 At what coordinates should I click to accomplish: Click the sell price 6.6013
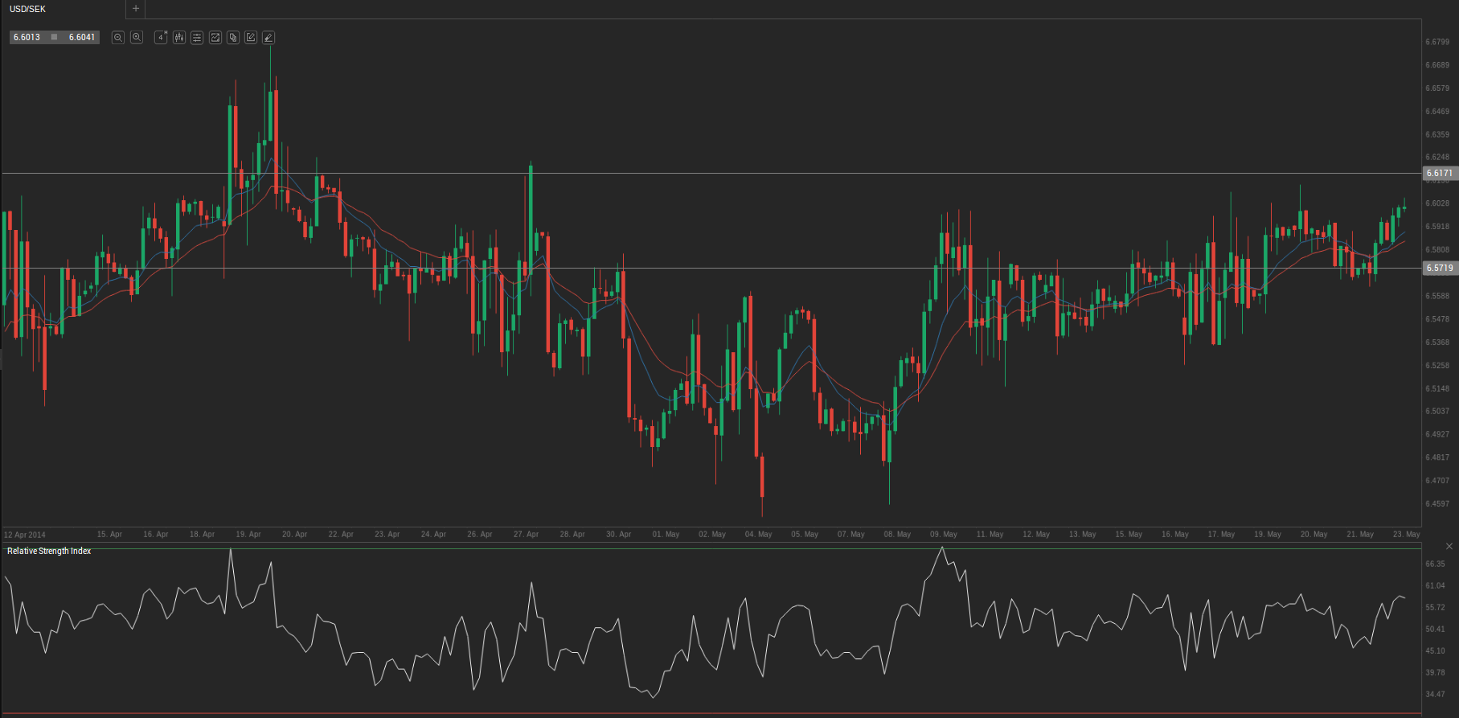click(x=27, y=38)
